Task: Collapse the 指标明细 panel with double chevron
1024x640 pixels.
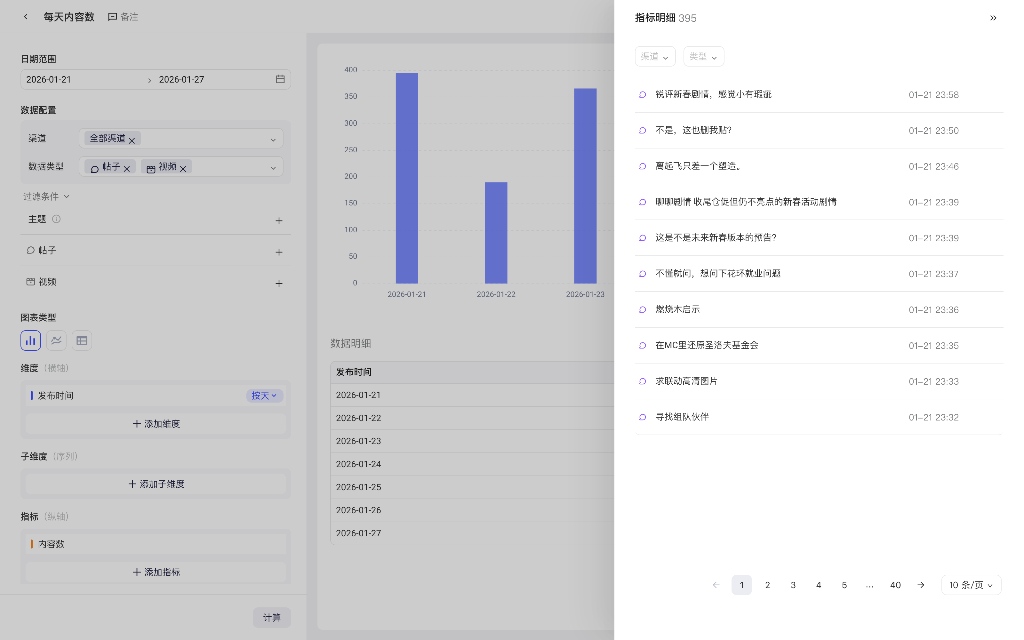Action: coord(993,18)
